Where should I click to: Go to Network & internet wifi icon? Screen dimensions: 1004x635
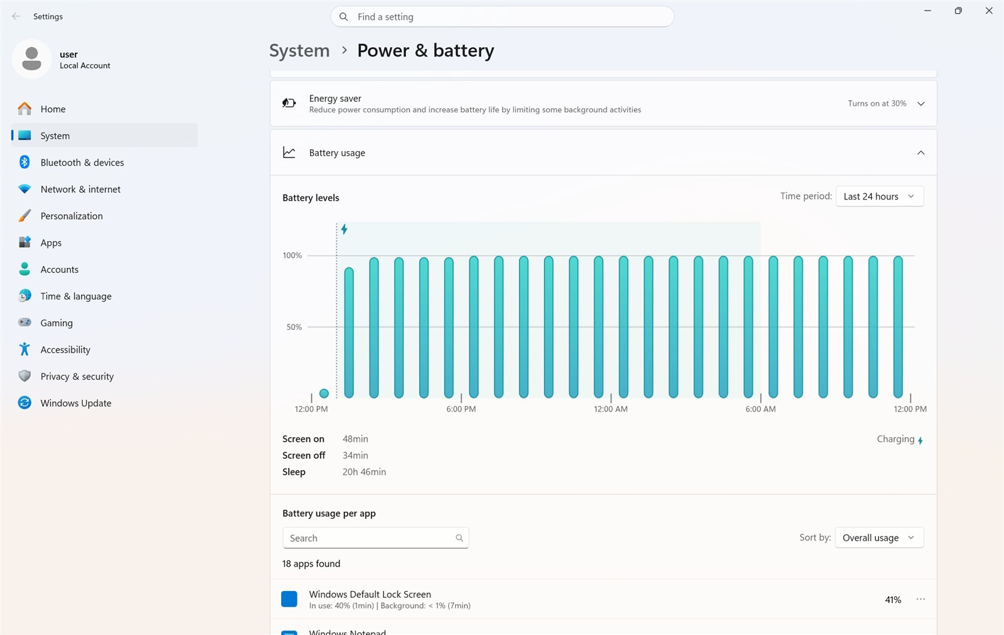pos(24,189)
